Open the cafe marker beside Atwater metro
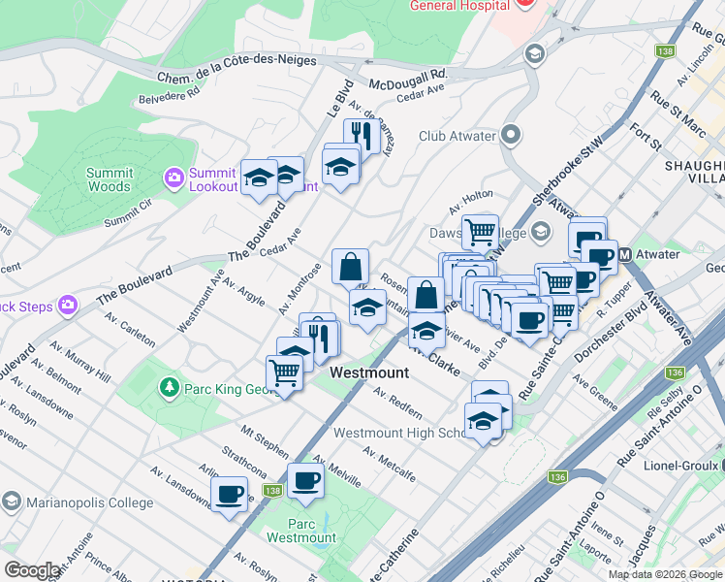This screenshot has height=582, width=725. click(599, 258)
